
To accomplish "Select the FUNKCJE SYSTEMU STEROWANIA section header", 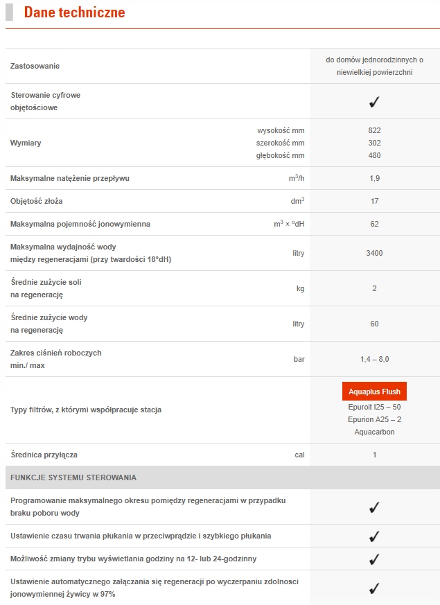I will click(x=73, y=477).
